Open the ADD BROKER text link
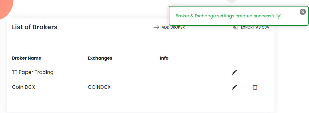 click(173, 27)
